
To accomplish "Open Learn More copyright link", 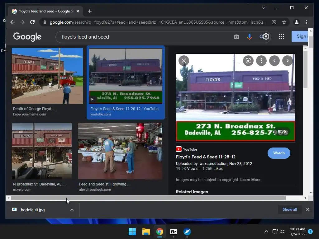I will [x=250, y=180].
